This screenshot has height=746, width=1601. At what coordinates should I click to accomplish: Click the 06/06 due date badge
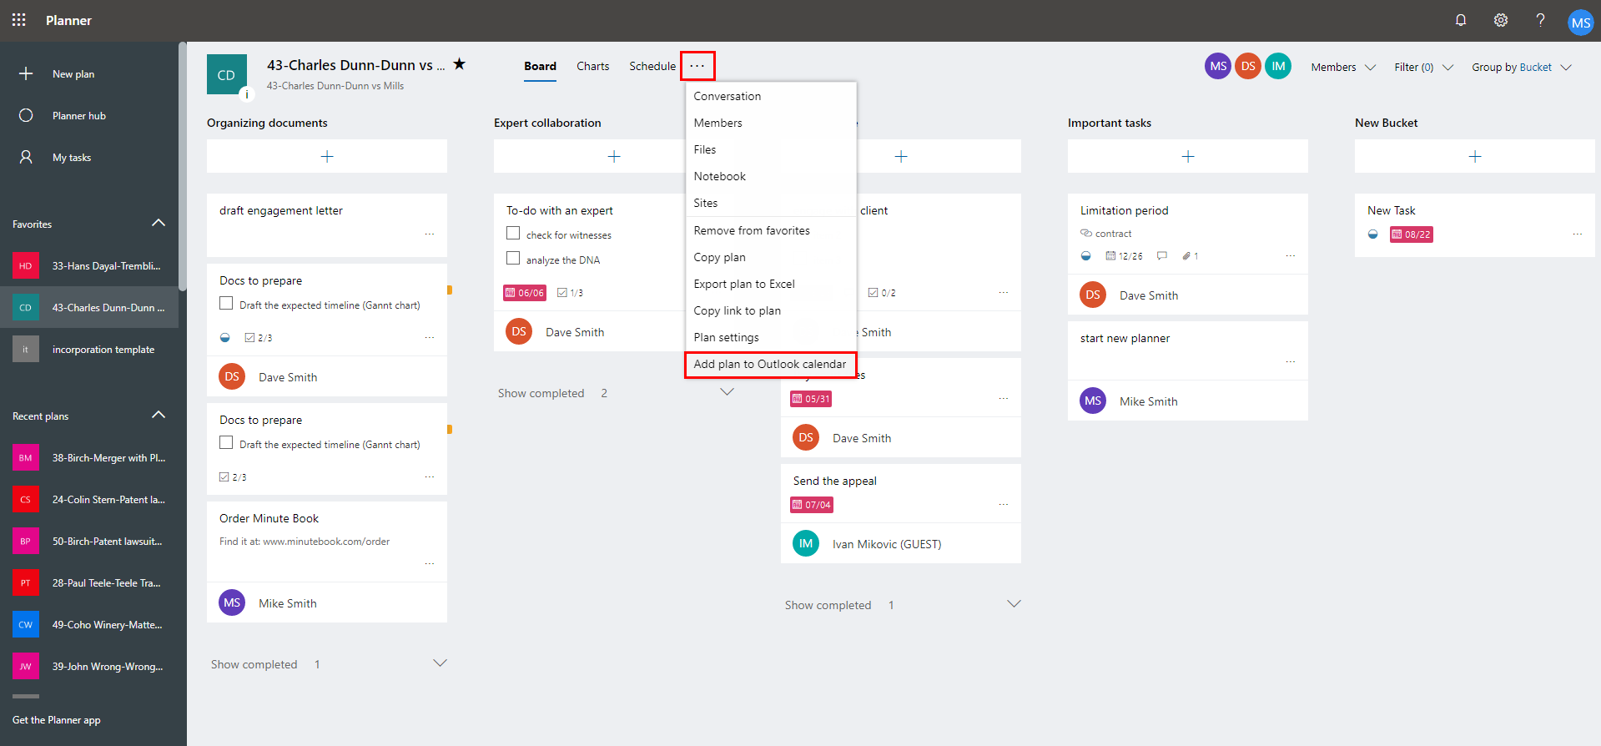525,293
